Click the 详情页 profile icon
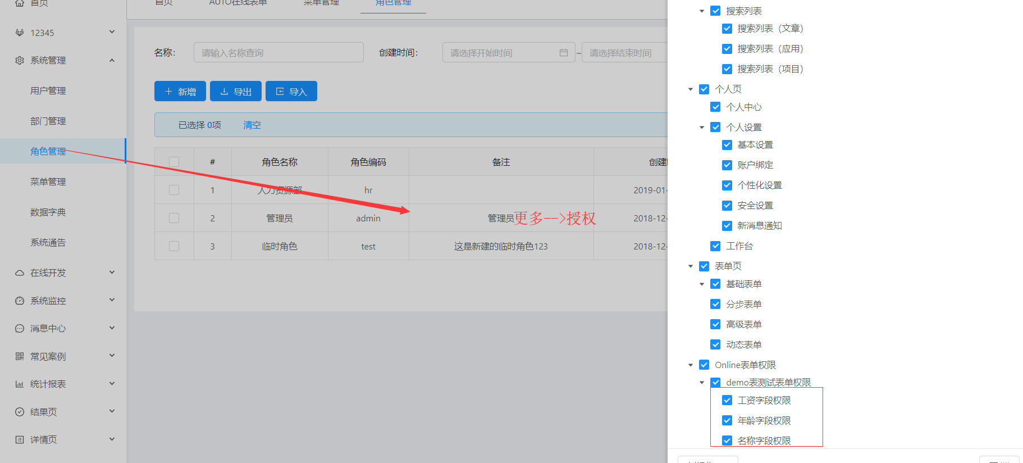Image resolution: width=1023 pixels, height=463 pixels. click(x=20, y=439)
